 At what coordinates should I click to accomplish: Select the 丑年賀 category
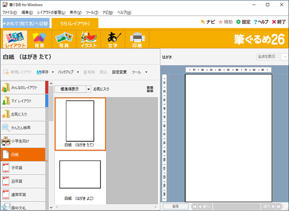23,182
